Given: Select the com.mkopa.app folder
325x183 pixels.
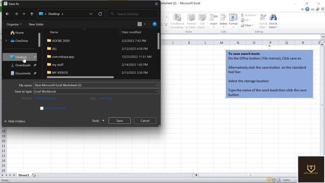Looking at the screenshot, I should point(60,56).
